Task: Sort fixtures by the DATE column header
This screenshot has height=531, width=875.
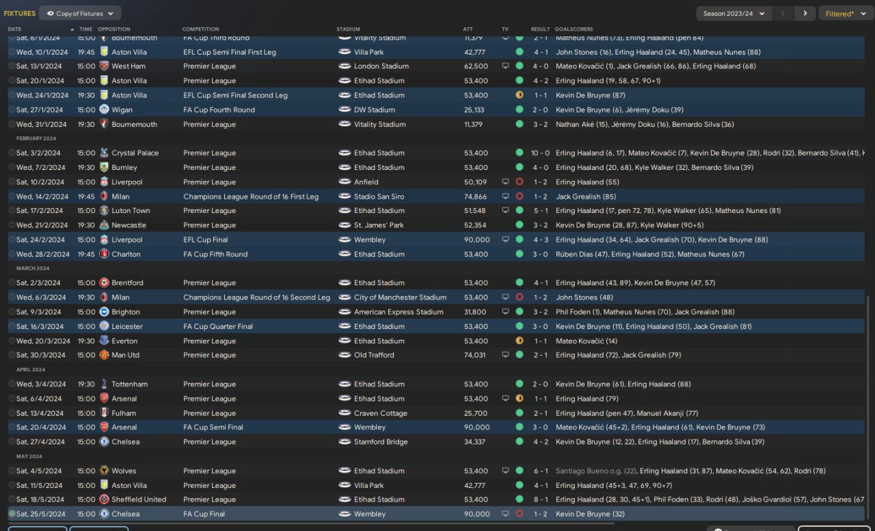Action: (x=14, y=29)
